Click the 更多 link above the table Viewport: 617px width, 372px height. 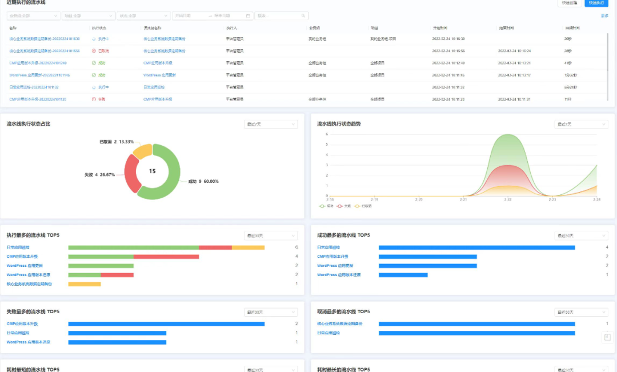click(604, 16)
